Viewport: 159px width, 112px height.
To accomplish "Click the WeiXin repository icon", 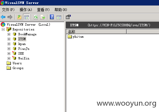I will 14,58.
